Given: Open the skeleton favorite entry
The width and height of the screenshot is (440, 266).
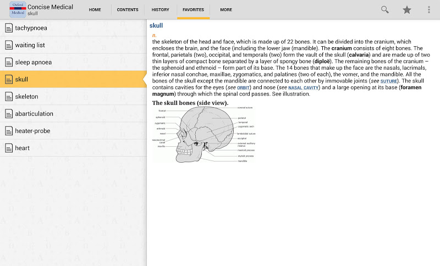Looking at the screenshot, I should pyautogui.click(x=73, y=96).
